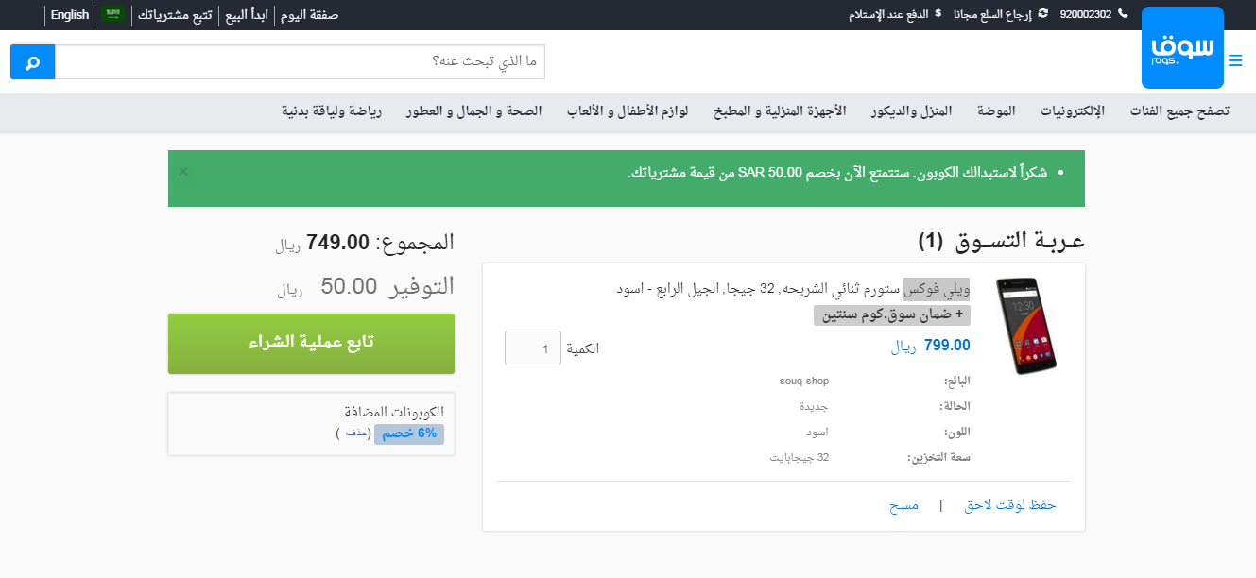Open 'صفقة اليوم' deal of the day
The width and height of the screenshot is (1256, 578).
coord(309,14)
